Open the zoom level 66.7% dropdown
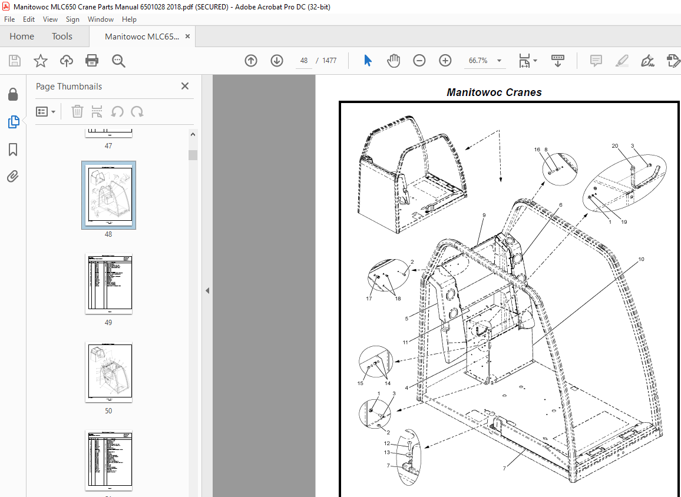This screenshot has width=681, height=497. (x=485, y=61)
